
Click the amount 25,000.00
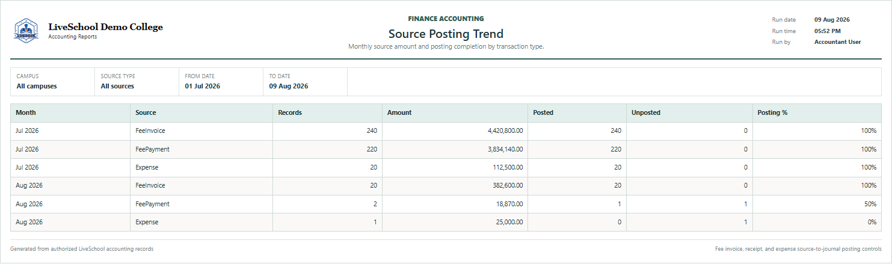510,222
